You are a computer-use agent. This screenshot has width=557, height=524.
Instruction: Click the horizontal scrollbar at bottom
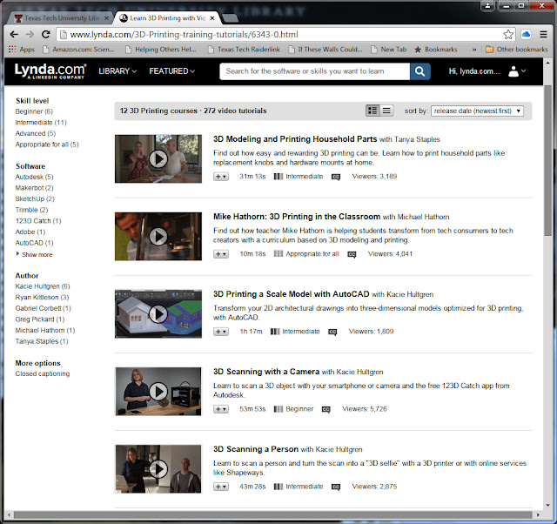point(272,514)
